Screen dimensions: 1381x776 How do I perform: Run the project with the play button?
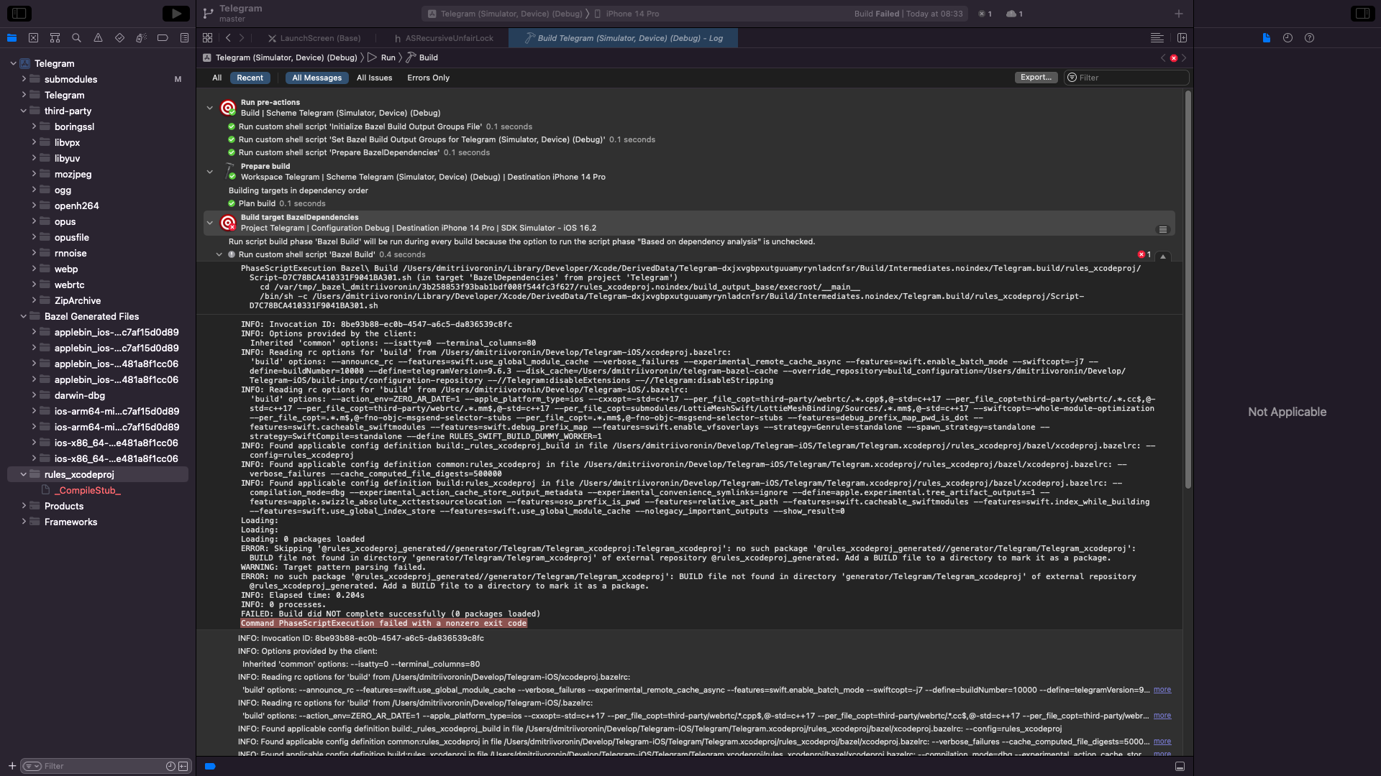[176, 14]
